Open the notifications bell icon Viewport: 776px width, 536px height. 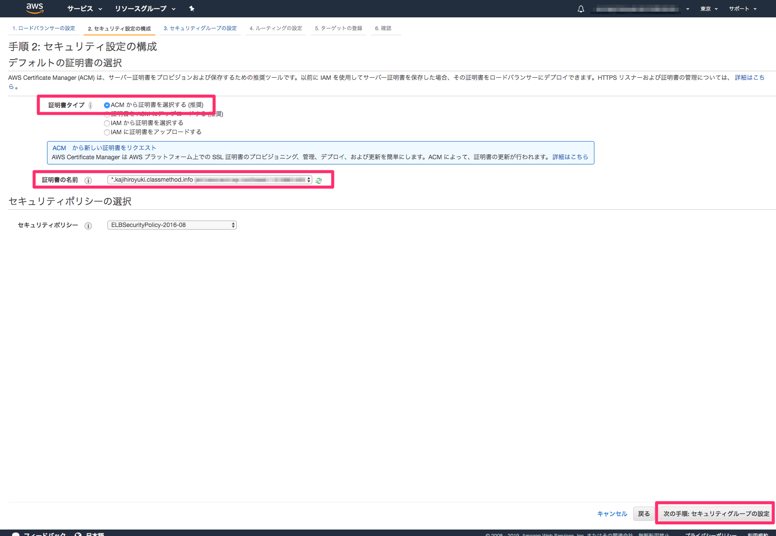[580, 9]
